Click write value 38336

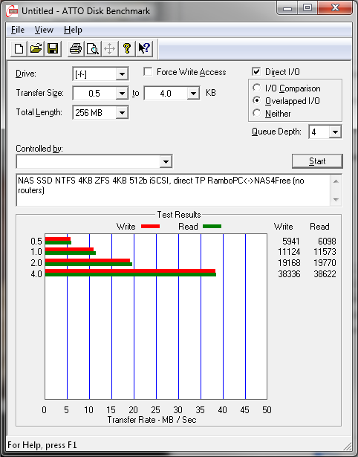coord(289,273)
